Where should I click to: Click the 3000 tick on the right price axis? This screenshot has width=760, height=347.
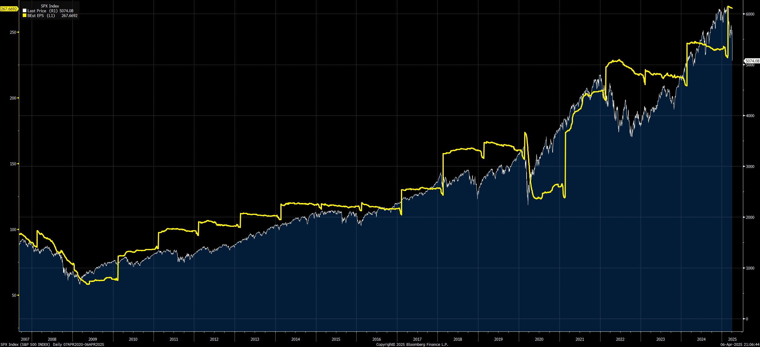(750, 166)
